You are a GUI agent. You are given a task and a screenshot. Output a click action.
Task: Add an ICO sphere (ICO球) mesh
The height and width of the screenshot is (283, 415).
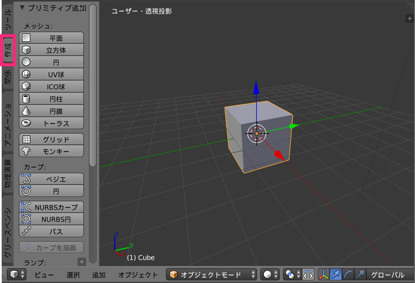51,87
